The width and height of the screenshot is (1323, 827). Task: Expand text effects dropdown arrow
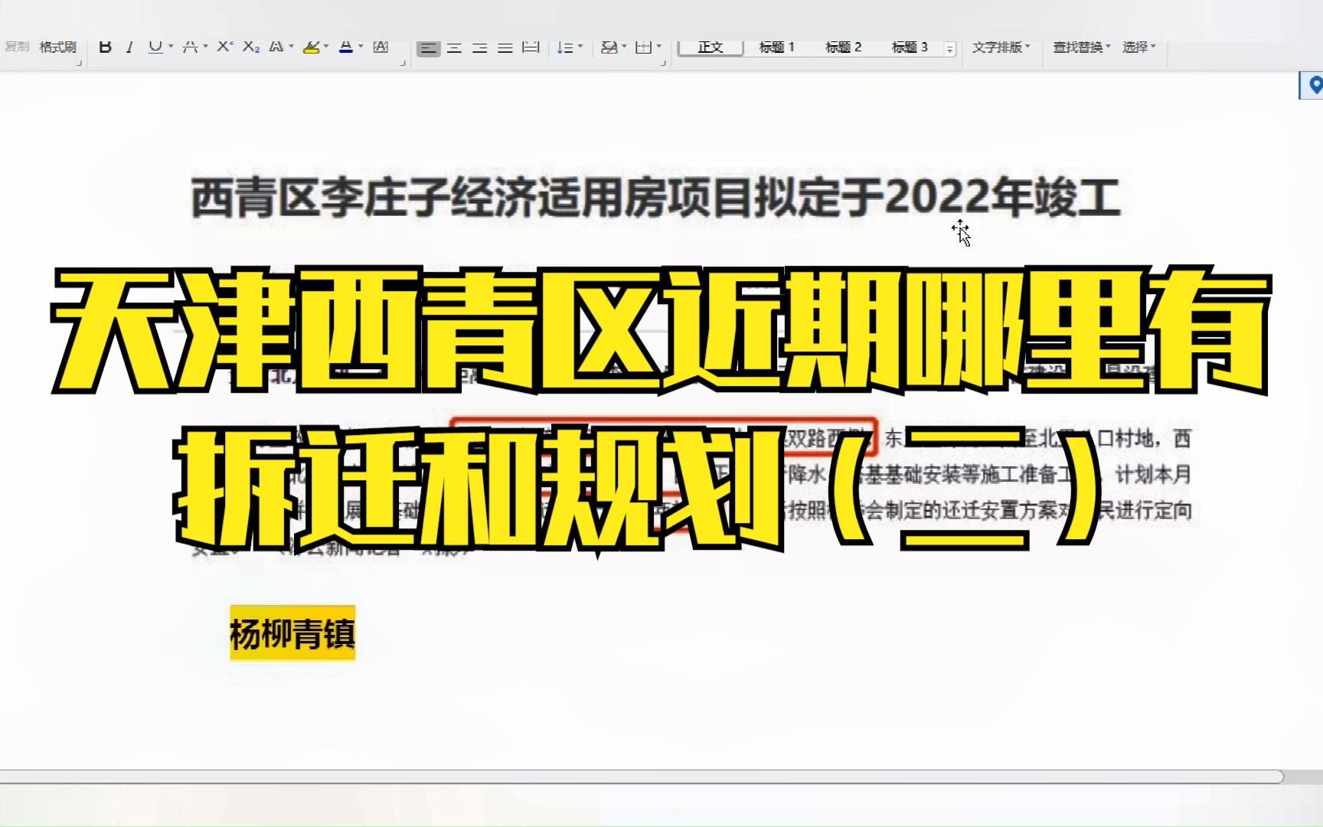tap(292, 47)
